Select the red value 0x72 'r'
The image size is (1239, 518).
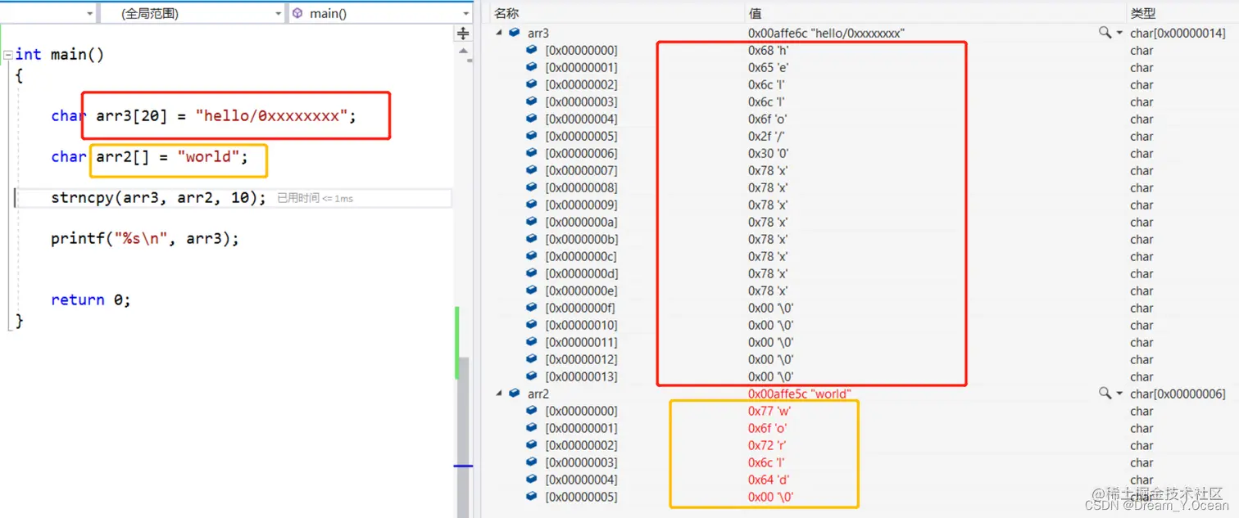[768, 445]
